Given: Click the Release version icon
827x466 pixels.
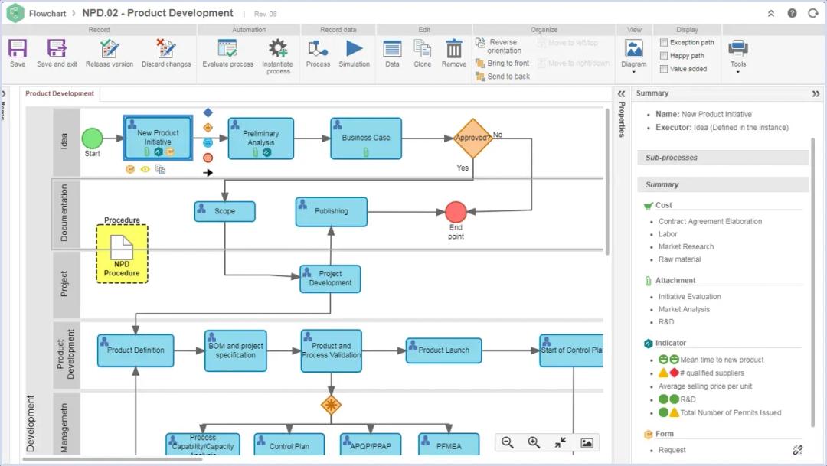Looking at the screenshot, I should pyautogui.click(x=110, y=50).
